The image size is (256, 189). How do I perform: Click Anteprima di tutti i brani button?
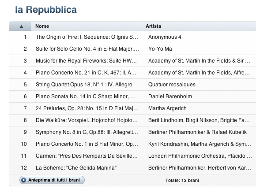(52, 180)
